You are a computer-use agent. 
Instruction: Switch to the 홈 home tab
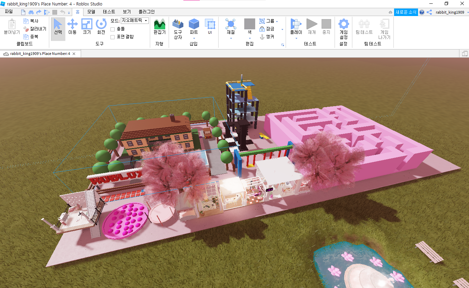(78, 12)
